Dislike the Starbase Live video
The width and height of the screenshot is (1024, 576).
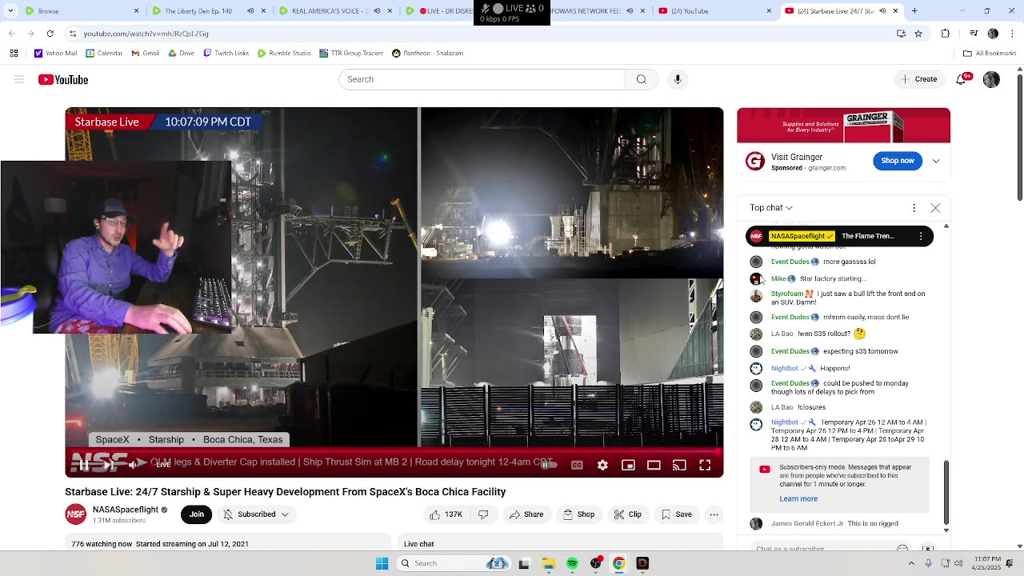[483, 514]
